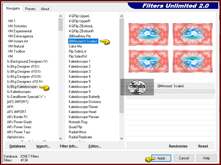Select &<Bkg Designers sf10 IV> category

coord(25,82)
